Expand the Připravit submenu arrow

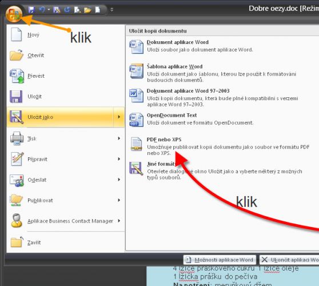pos(119,159)
